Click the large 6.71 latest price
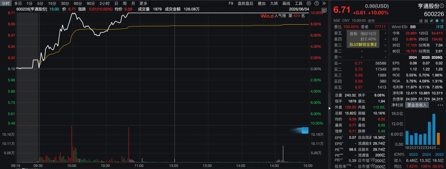This screenshot has width=446, height=169. pos(342,9)
